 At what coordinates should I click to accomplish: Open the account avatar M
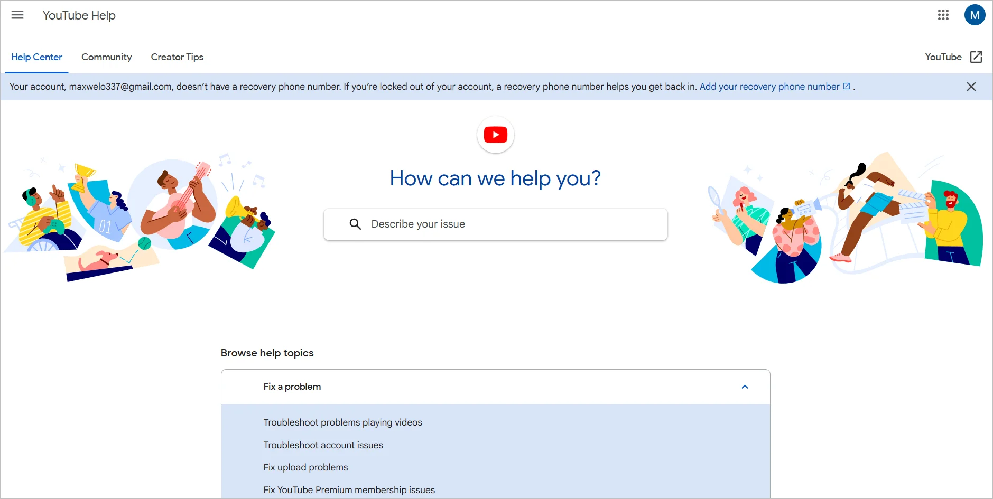coord(975,15)
